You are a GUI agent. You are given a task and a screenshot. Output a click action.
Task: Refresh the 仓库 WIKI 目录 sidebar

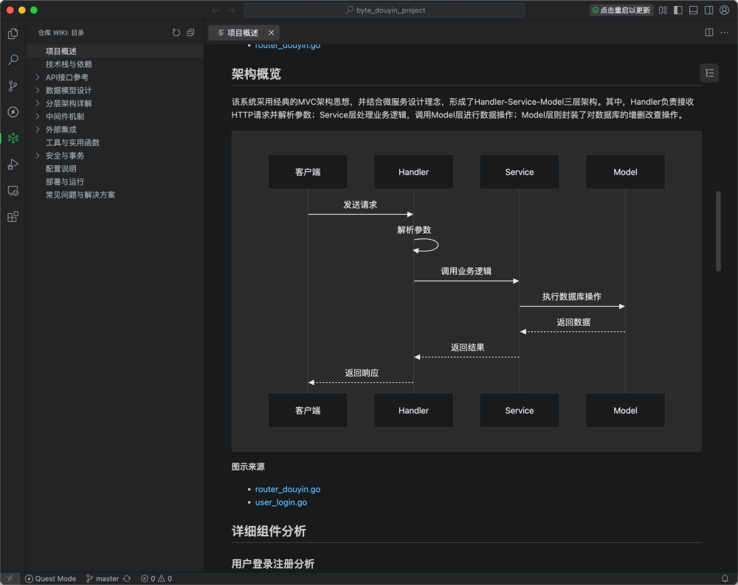pos(176,32)
